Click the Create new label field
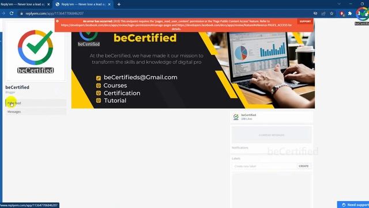This screenshot has height=208, width=369. point(264,166)
